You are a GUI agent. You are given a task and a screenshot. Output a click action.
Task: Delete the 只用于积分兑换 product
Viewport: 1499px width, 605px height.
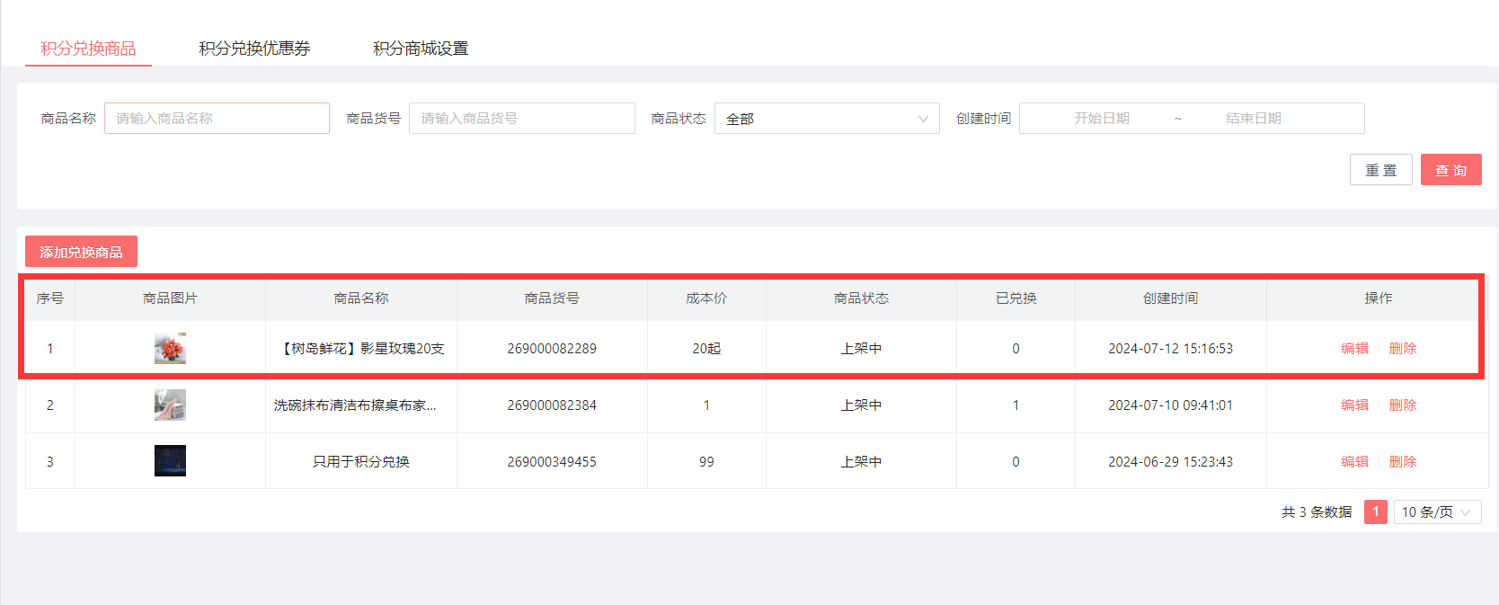[1402, 462]
